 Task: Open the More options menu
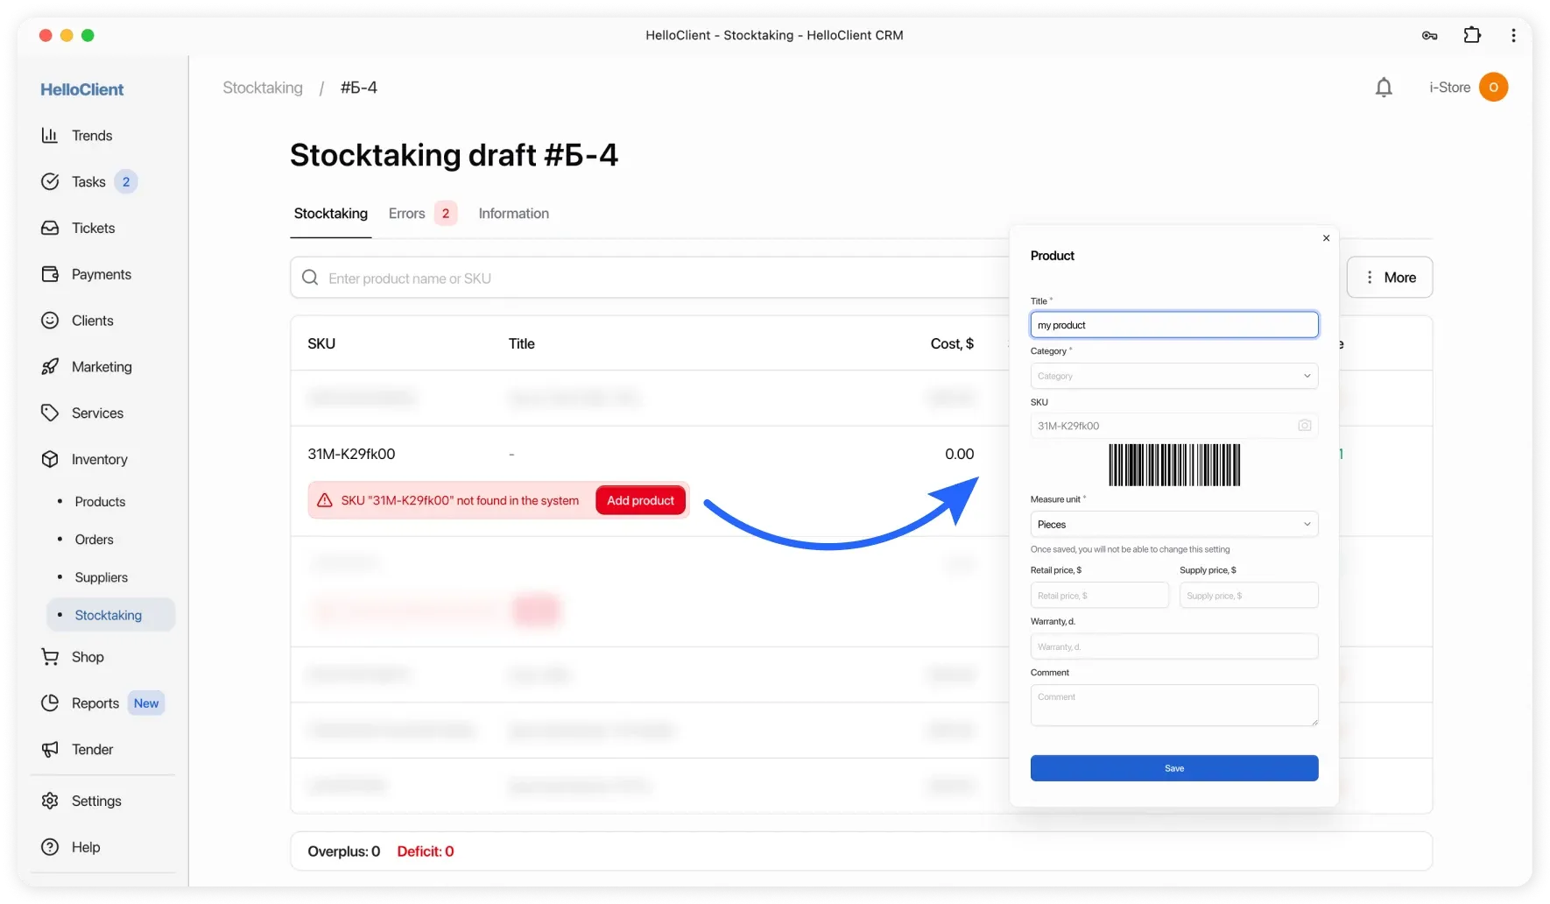click(x=1389, y=278)
